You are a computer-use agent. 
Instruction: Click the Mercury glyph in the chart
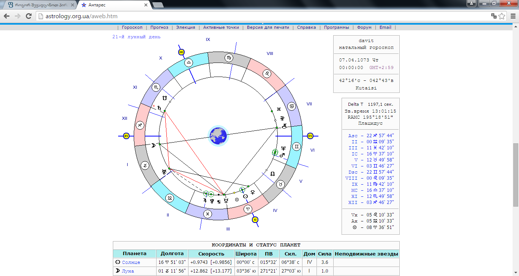[x=226, y=200]
